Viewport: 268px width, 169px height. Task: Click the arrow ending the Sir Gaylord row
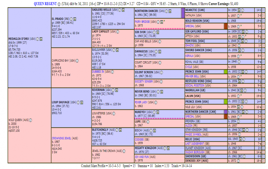(263, 32)
